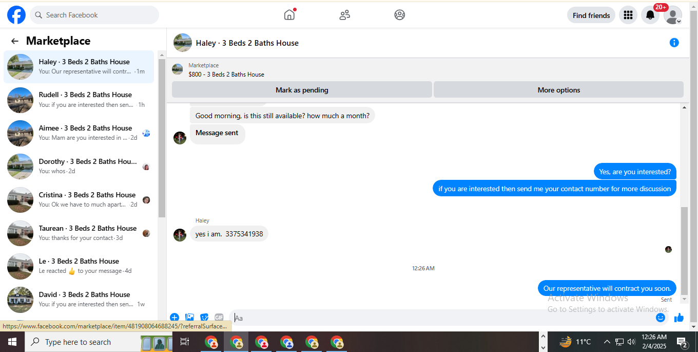Open the account profile dropdown
698x352 pixels.
673,15
